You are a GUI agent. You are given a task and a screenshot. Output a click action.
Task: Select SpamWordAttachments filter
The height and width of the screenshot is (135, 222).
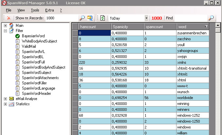click(40, 78)
